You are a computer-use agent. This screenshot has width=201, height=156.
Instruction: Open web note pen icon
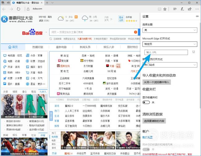click(x=182, y=9)
